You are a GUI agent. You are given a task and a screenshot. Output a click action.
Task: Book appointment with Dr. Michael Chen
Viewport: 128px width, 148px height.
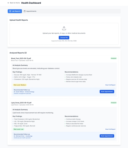pyautogui.click(x=107, y=136)
